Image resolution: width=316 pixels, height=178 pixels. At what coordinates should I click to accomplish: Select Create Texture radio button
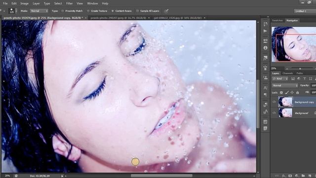pos(88,11)
